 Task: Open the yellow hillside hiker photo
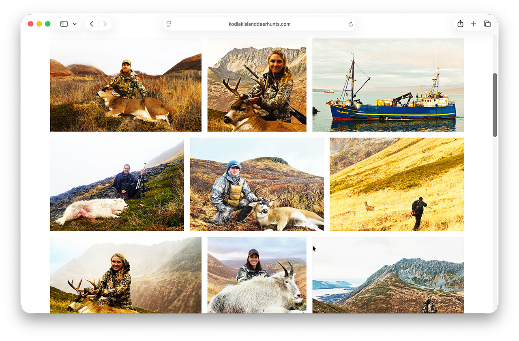[x=396, y=184]
